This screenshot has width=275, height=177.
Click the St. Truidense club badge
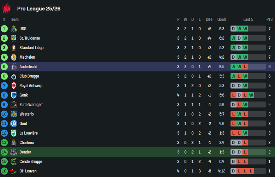[x=14, y=38]
